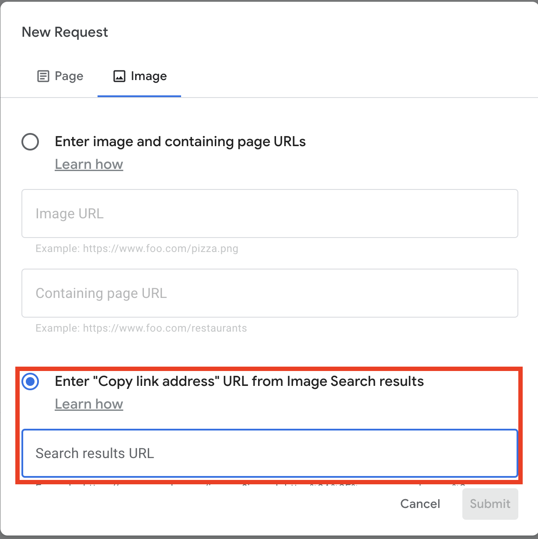Click the Page tab document icon
538x539 pixels.
(x=43, y=76)
